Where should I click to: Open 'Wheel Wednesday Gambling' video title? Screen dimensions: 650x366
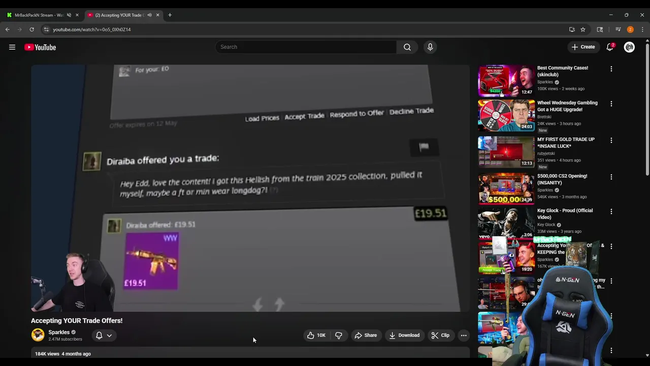(567, 106)
